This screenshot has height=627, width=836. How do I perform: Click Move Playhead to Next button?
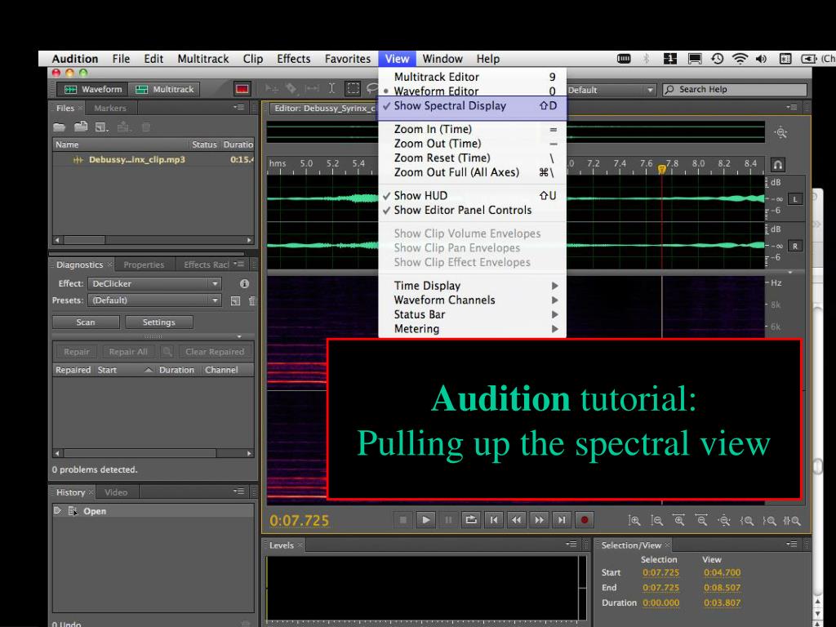[x=562, y=520]
